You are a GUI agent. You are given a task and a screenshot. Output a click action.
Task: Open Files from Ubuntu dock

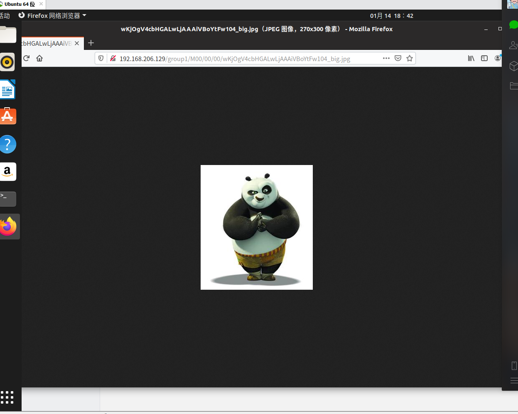pos(8,34)
